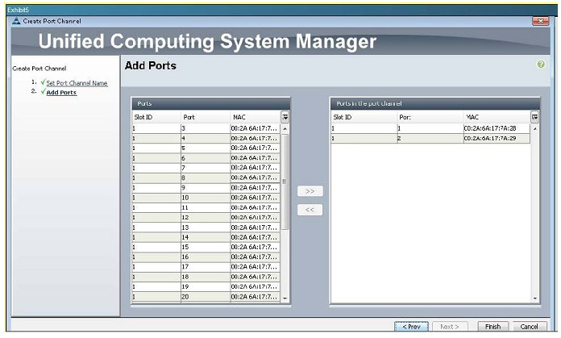The image size is (561, 338).
Task: Open column options icon in port channel table
Action: pyautogui.click(x=535, y=117)
